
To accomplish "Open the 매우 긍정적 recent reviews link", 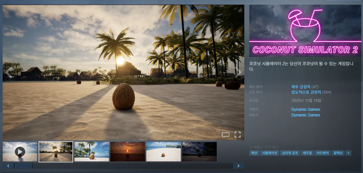I will pos(301,87).
